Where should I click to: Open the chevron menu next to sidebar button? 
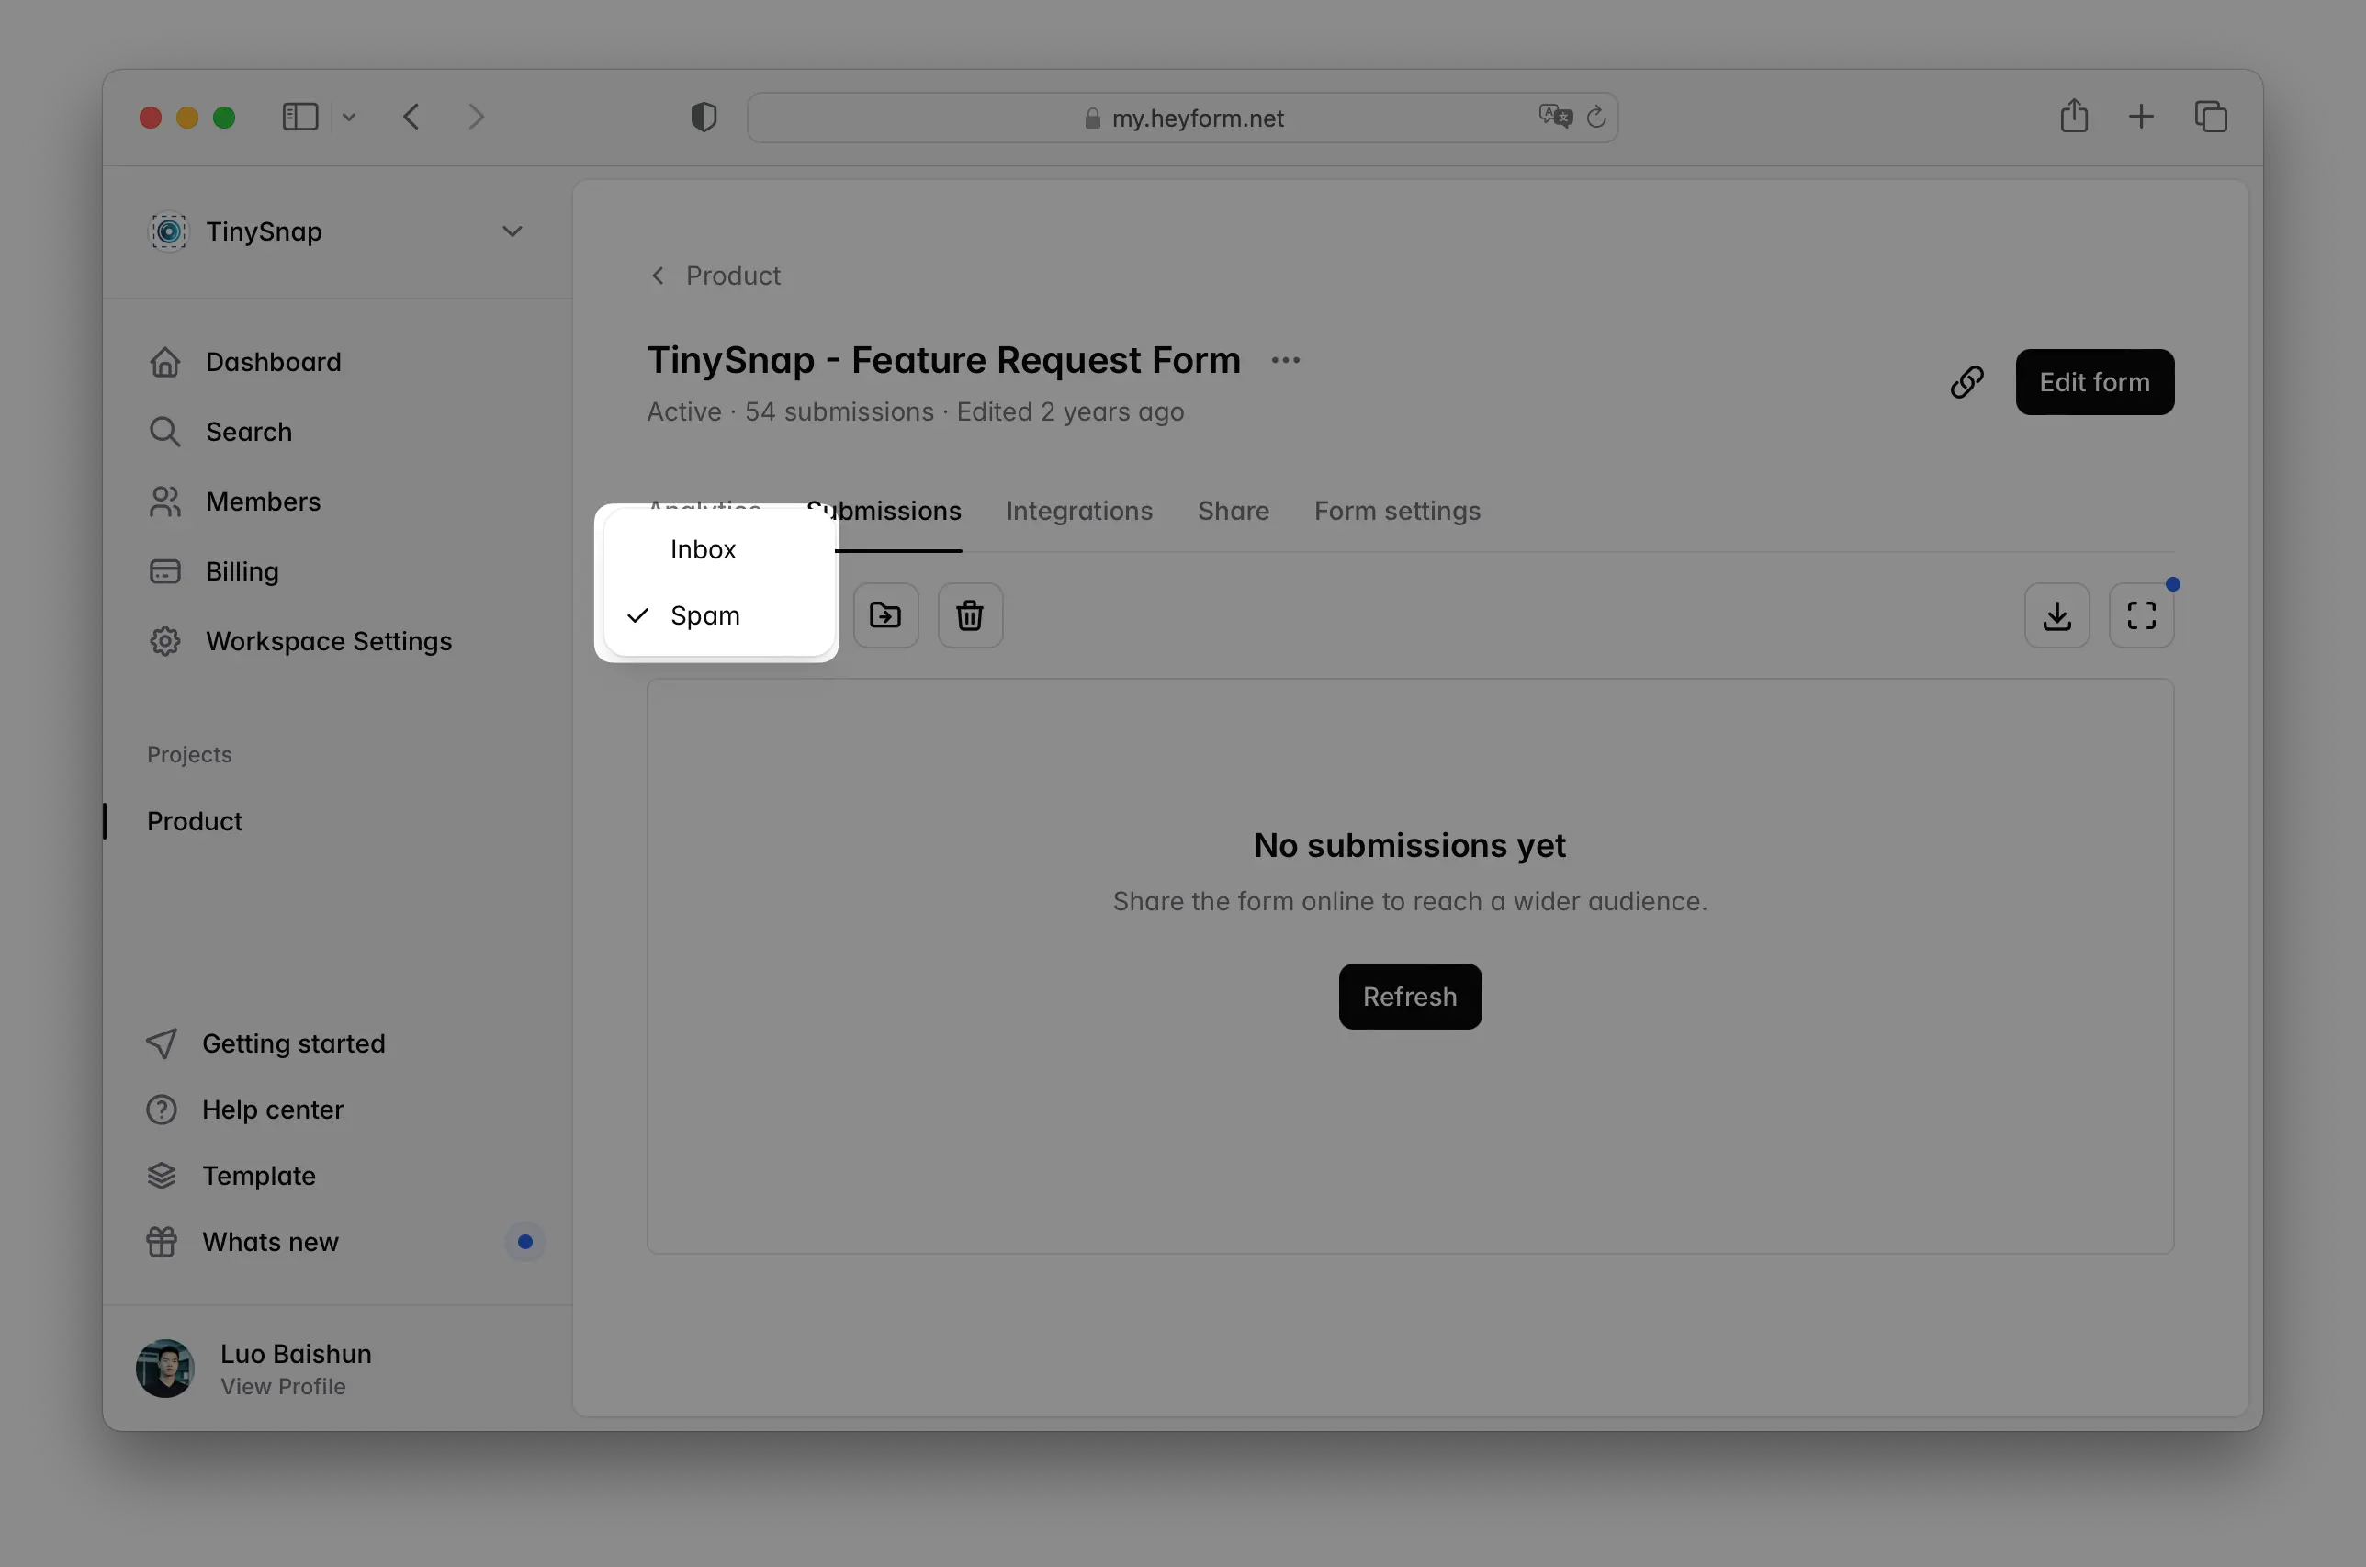tap(349, 117)
